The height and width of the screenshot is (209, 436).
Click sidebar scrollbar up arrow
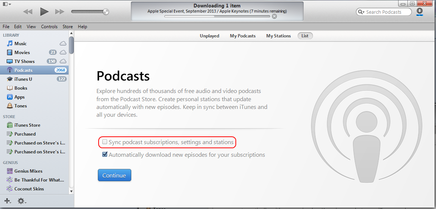tap(71, 34)
